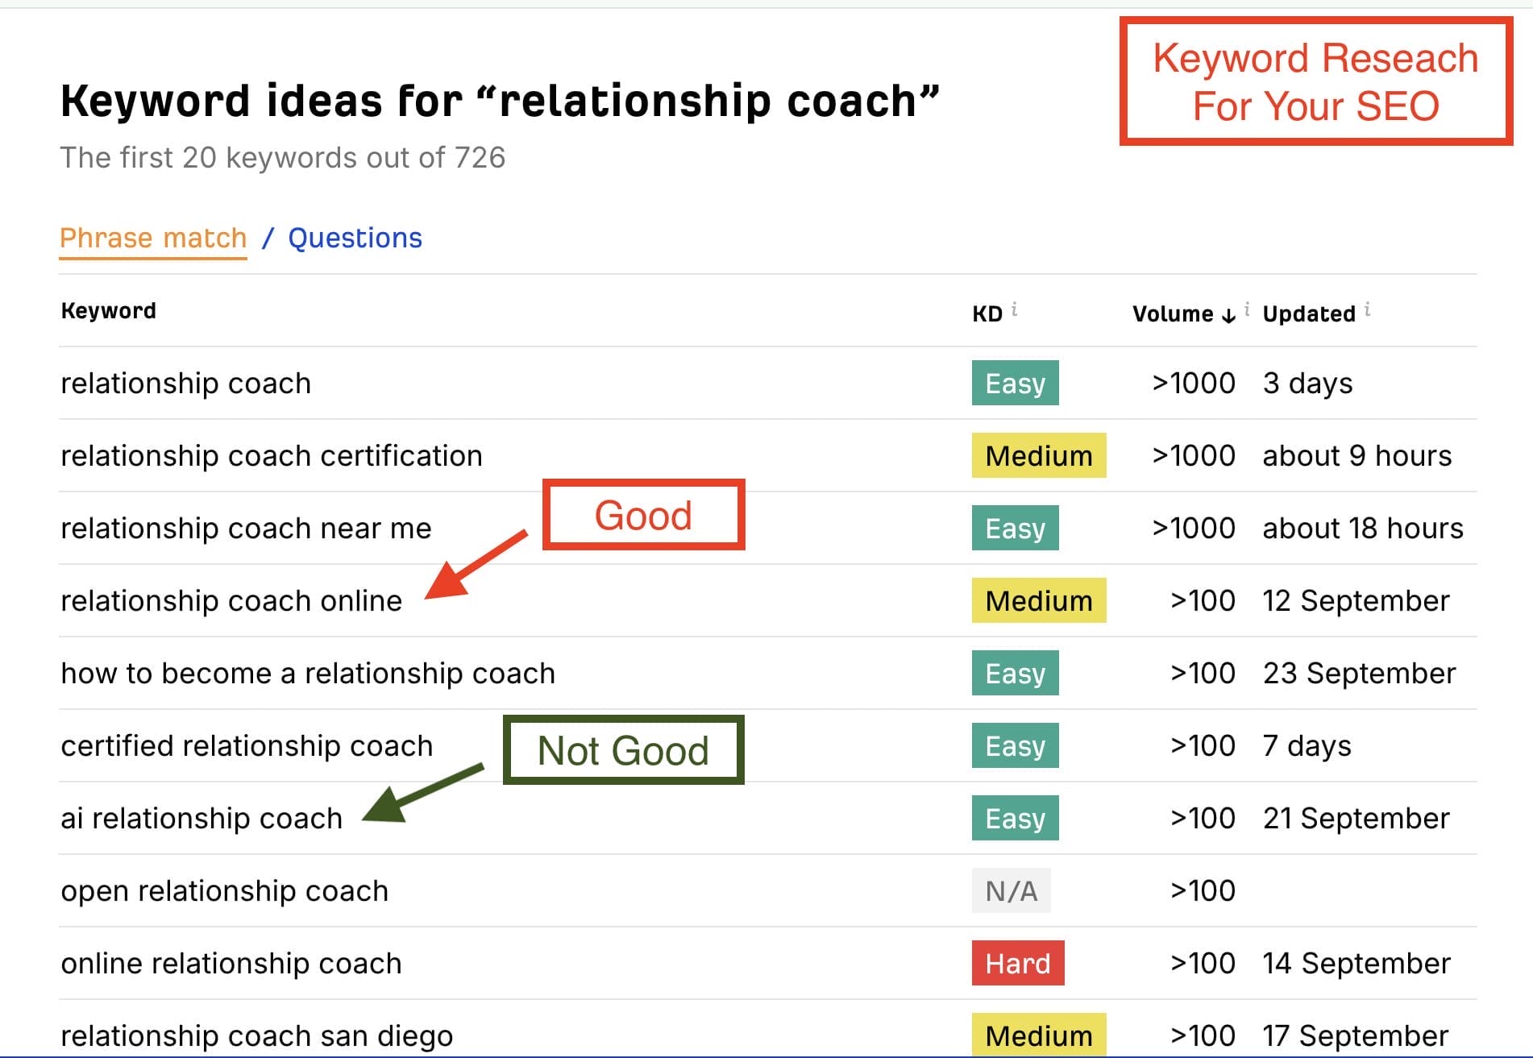Select the keyword ai relationship coach

point(200,818)
